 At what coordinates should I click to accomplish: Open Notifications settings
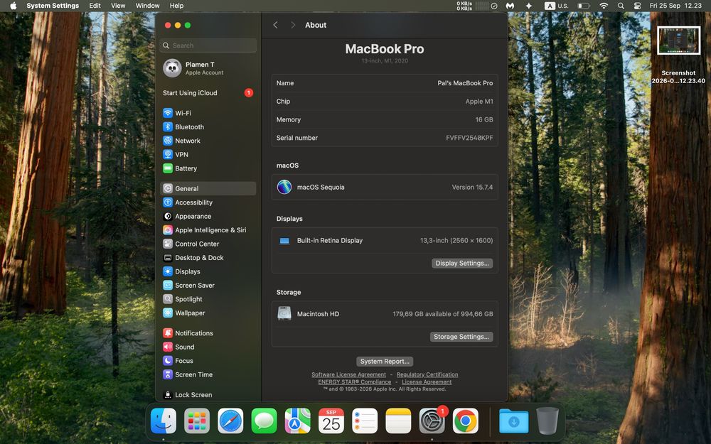[208, 333]
